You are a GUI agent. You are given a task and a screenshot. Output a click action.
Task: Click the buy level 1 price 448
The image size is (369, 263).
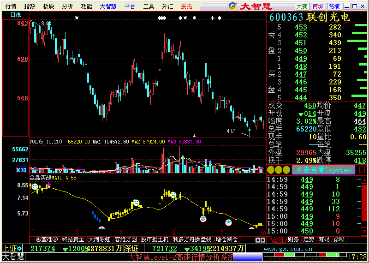[x=301, y=66]
